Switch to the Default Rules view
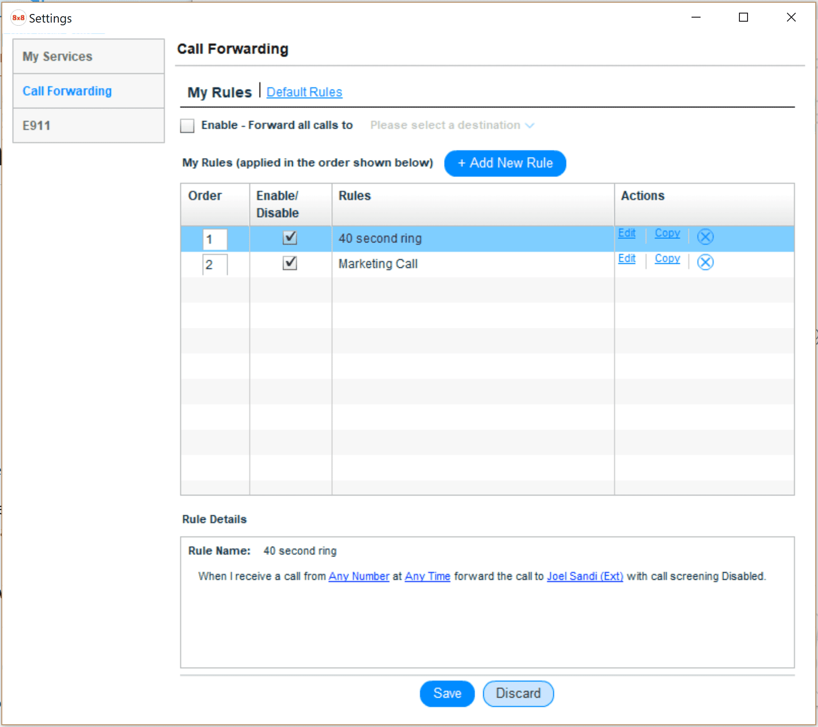 click(304, 92)
